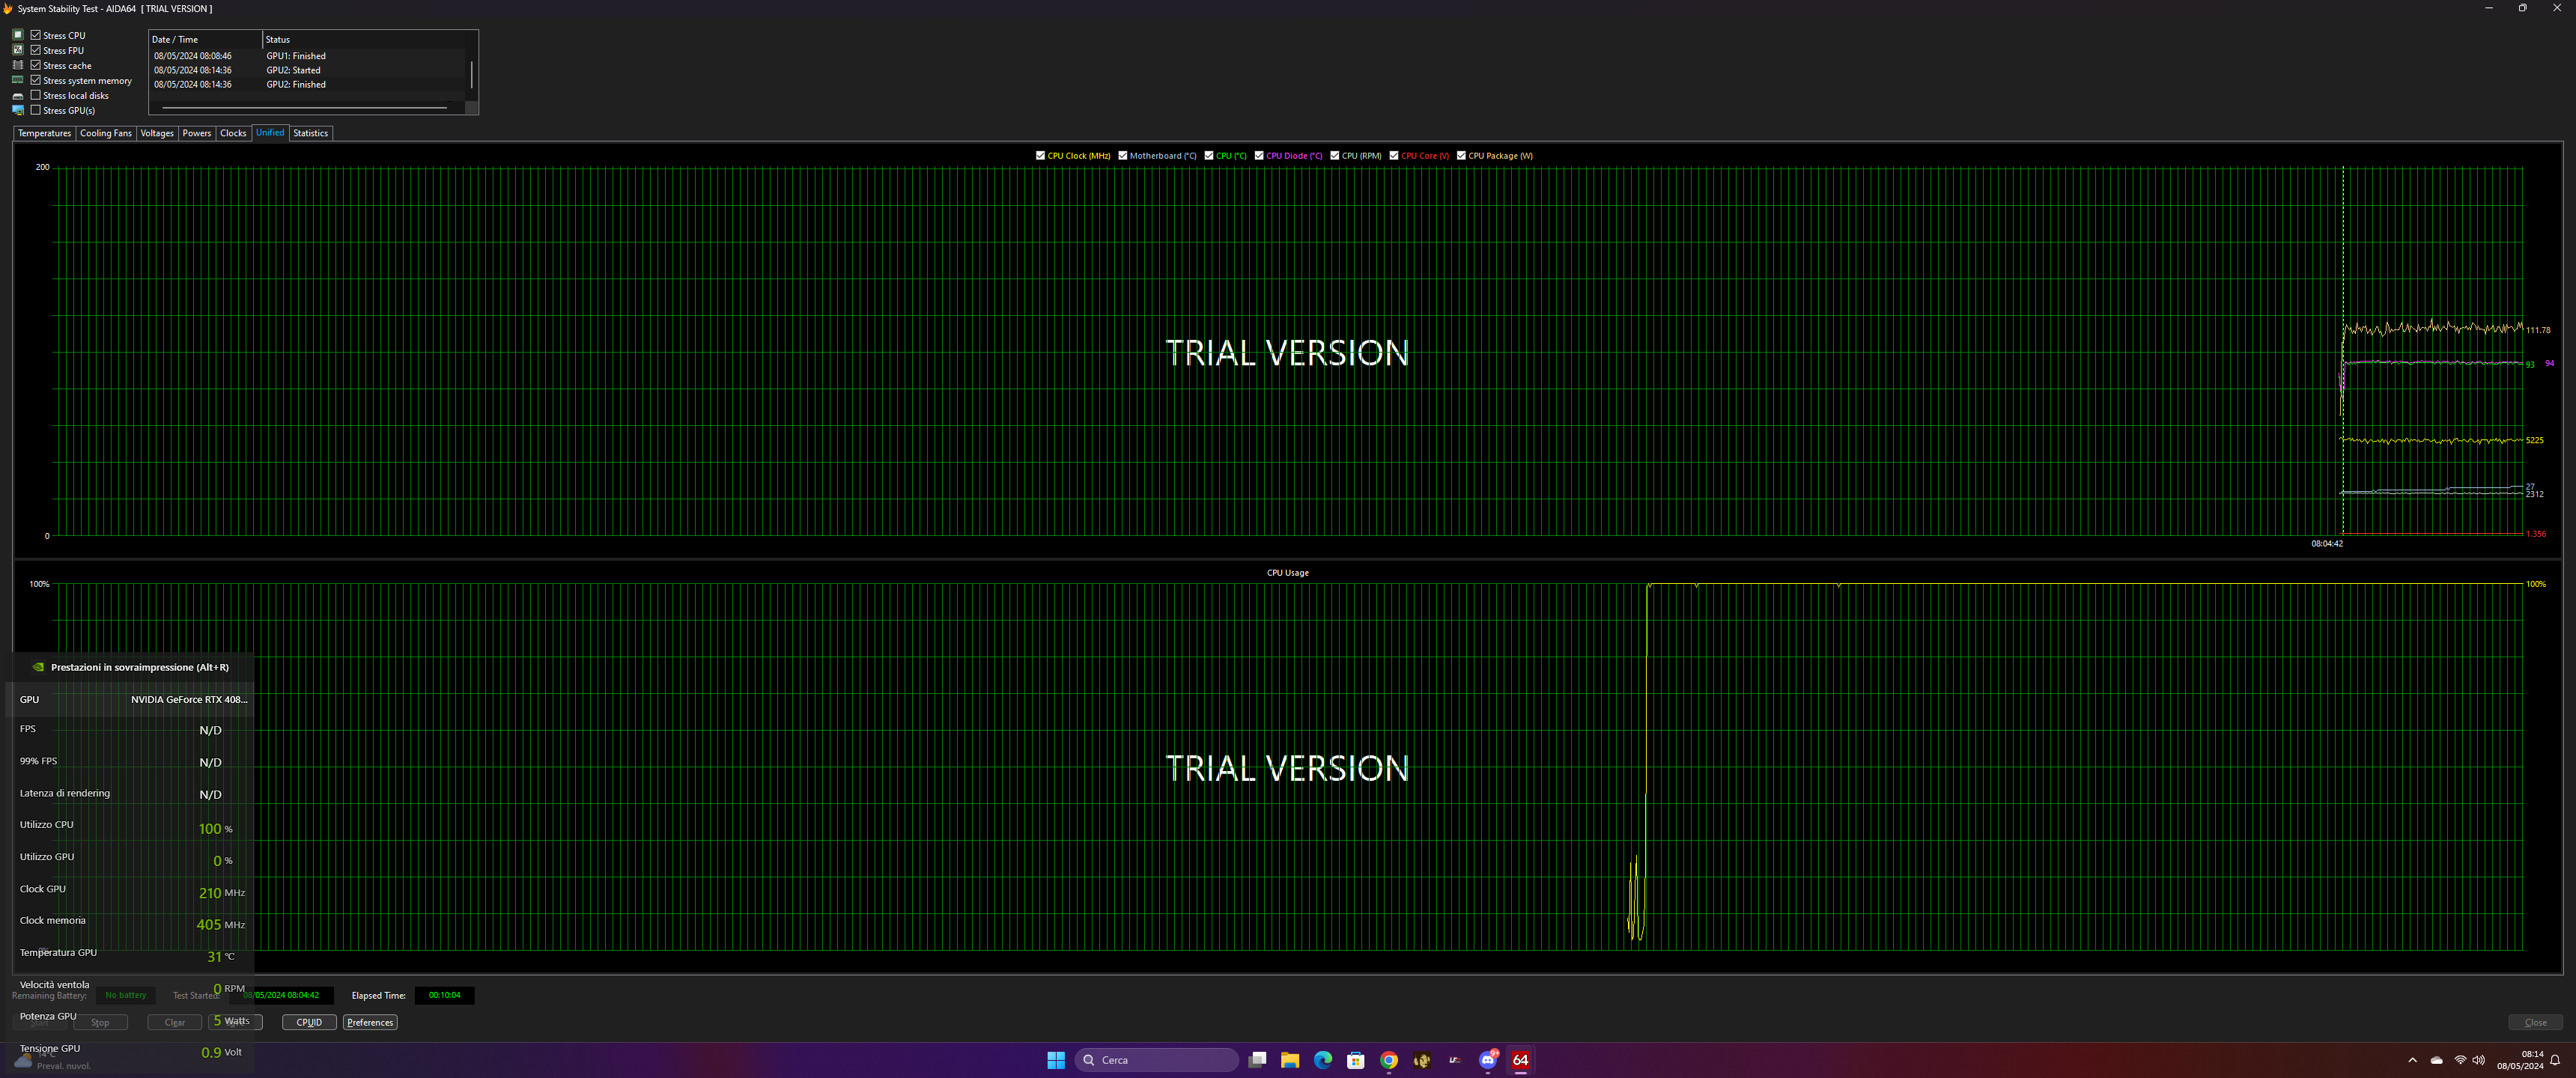Toggle CPU Clock (MHz) graph legend checkbox

point(1040,156)
